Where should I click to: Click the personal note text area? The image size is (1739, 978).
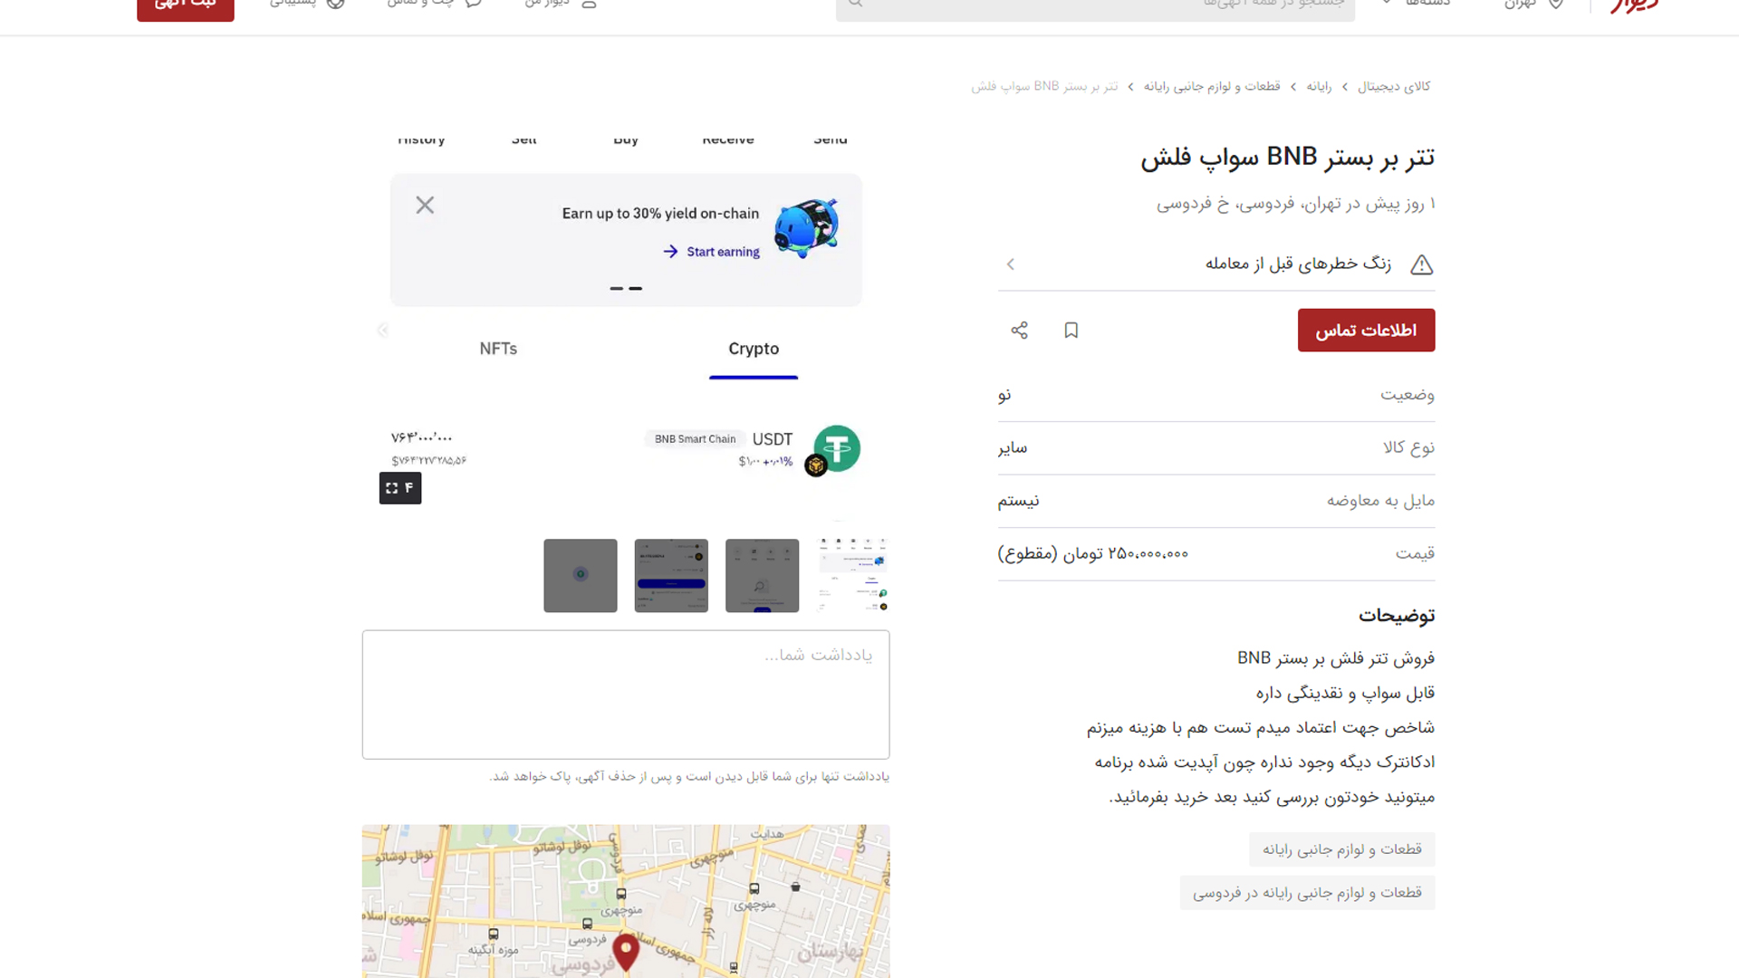(x=625, y=695)
